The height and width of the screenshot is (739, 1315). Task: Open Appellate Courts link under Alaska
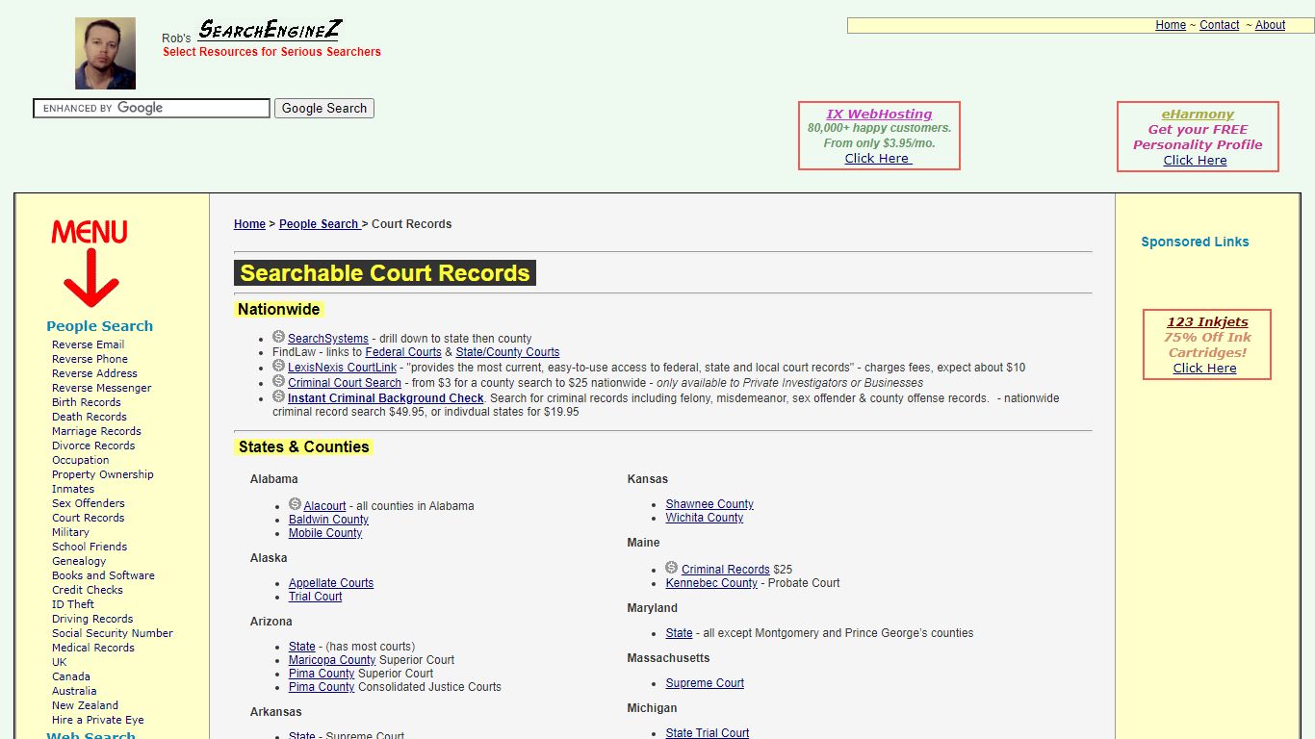331,583
